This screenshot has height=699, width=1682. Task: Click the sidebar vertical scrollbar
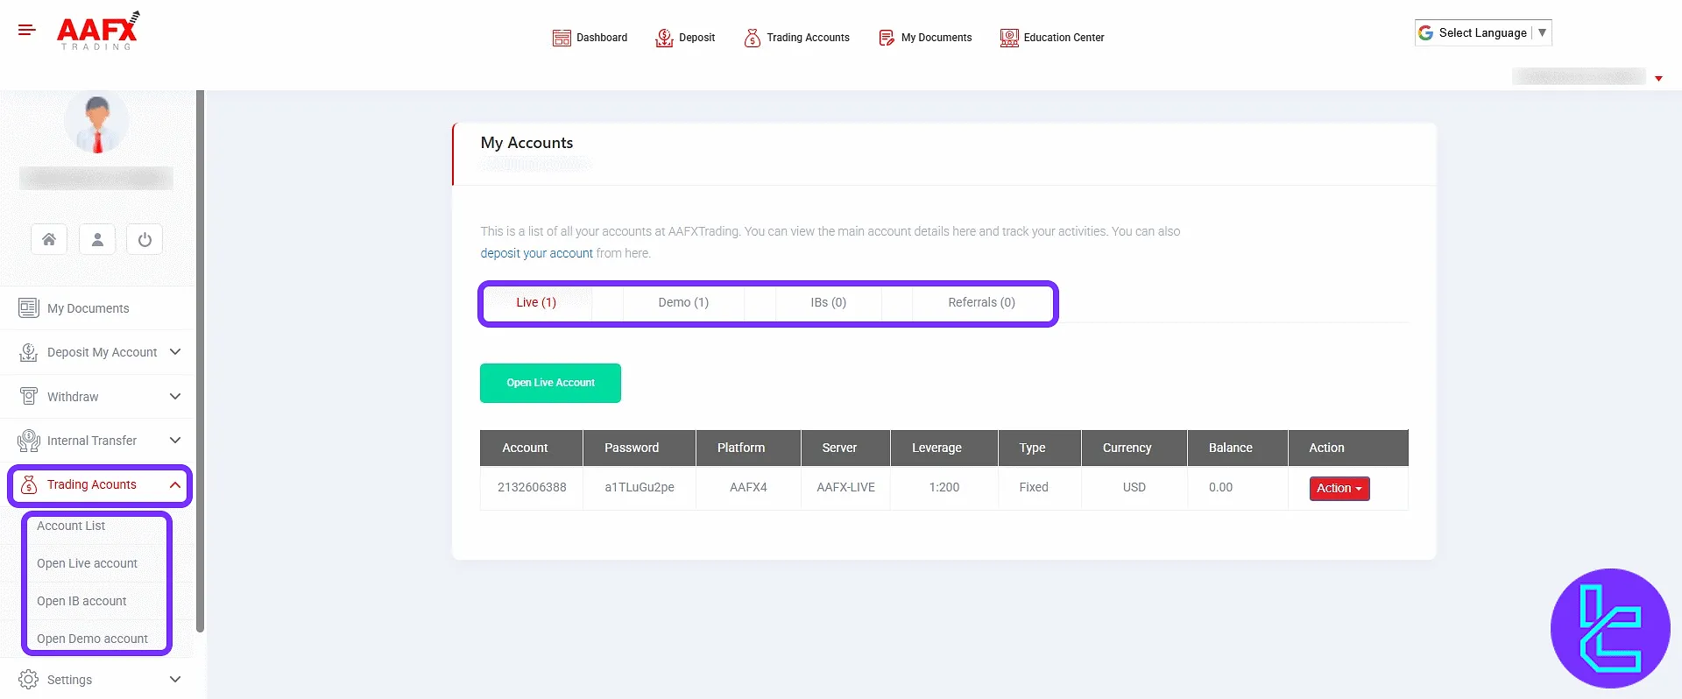pos(200,361)
